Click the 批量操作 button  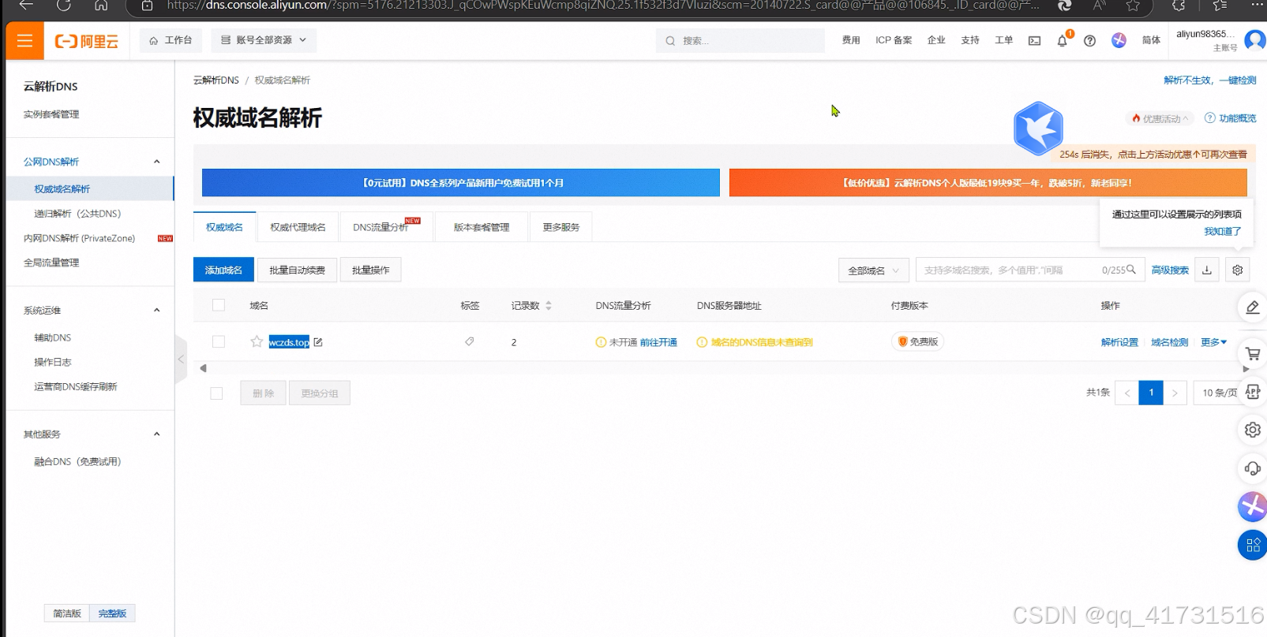(371, 270)
